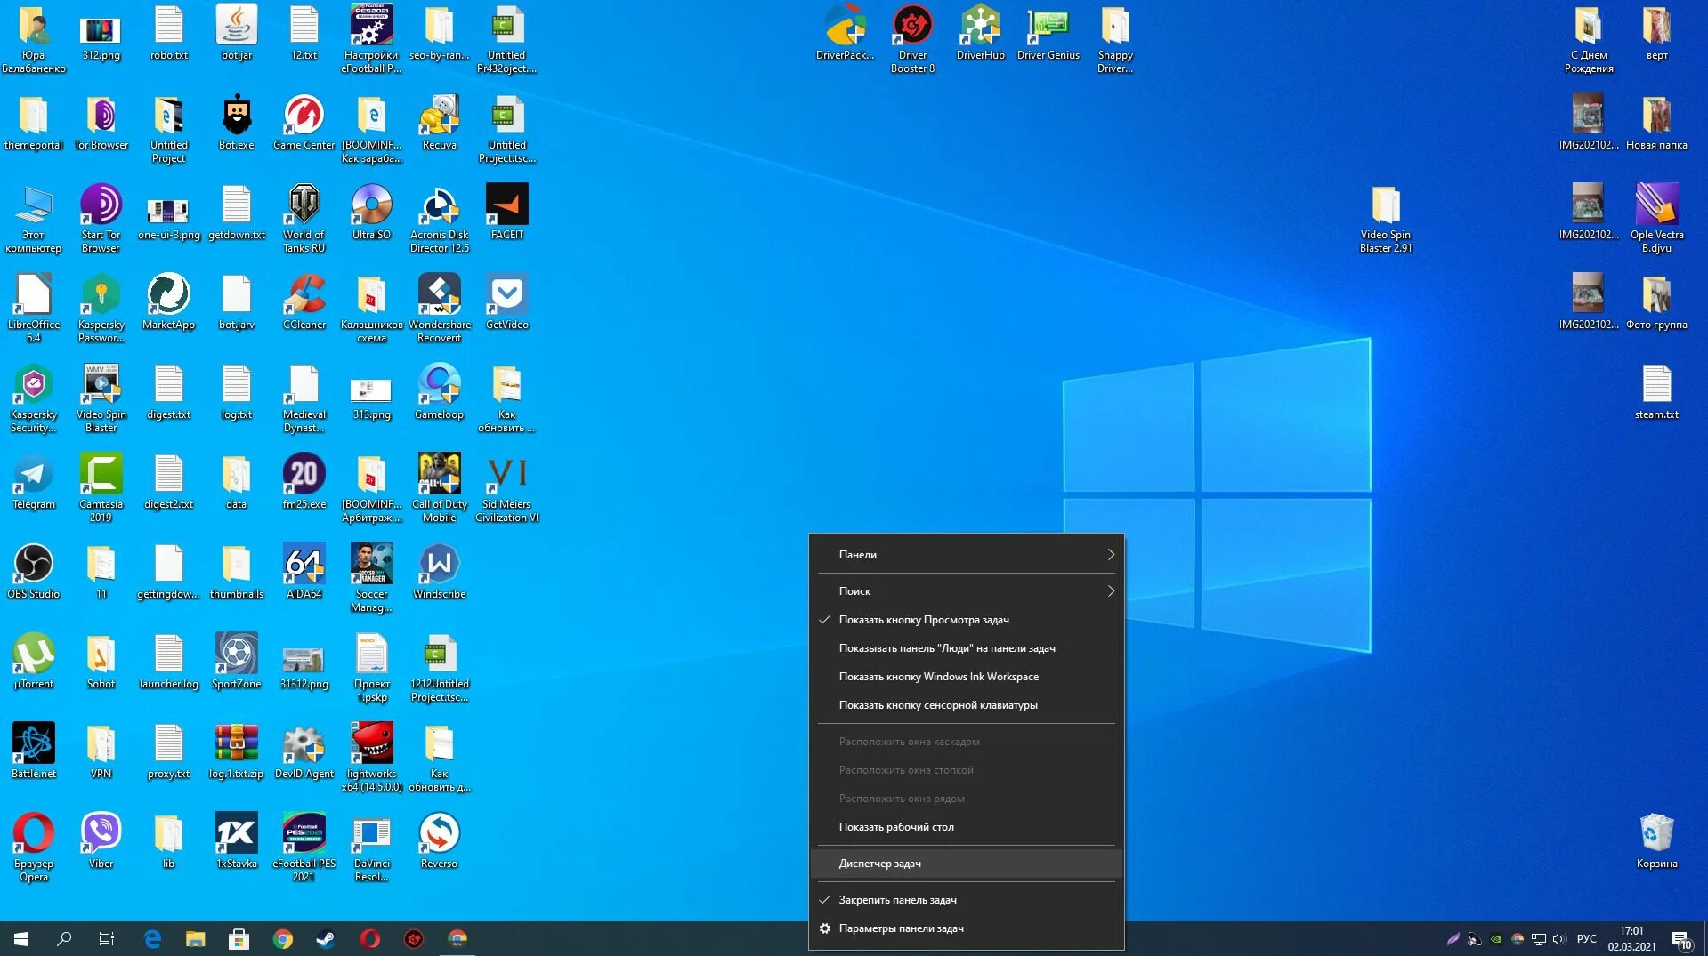Viewport: 1708px width, 956px height.
Task: Open the Game Center icon
Action: [304, 124]
